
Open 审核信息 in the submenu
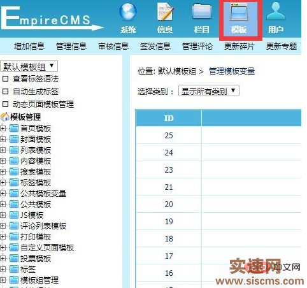click(113, 46)
